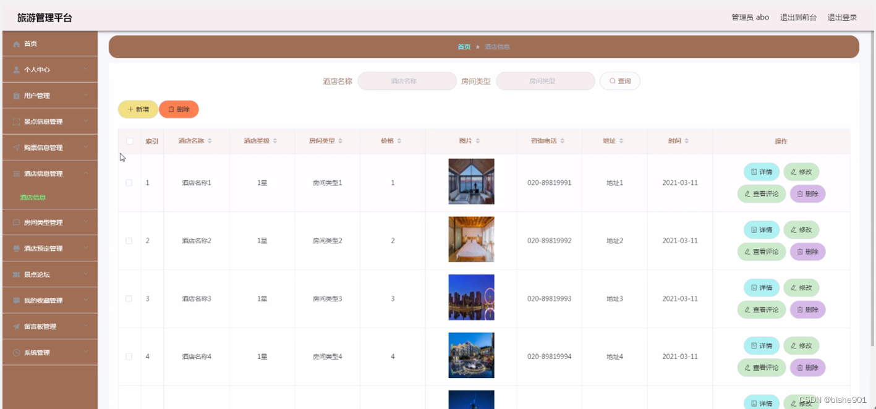Click the home icon beside 首页 in sidebar
This screenshot has height=409, width=876.
click(x=17, y=44)
